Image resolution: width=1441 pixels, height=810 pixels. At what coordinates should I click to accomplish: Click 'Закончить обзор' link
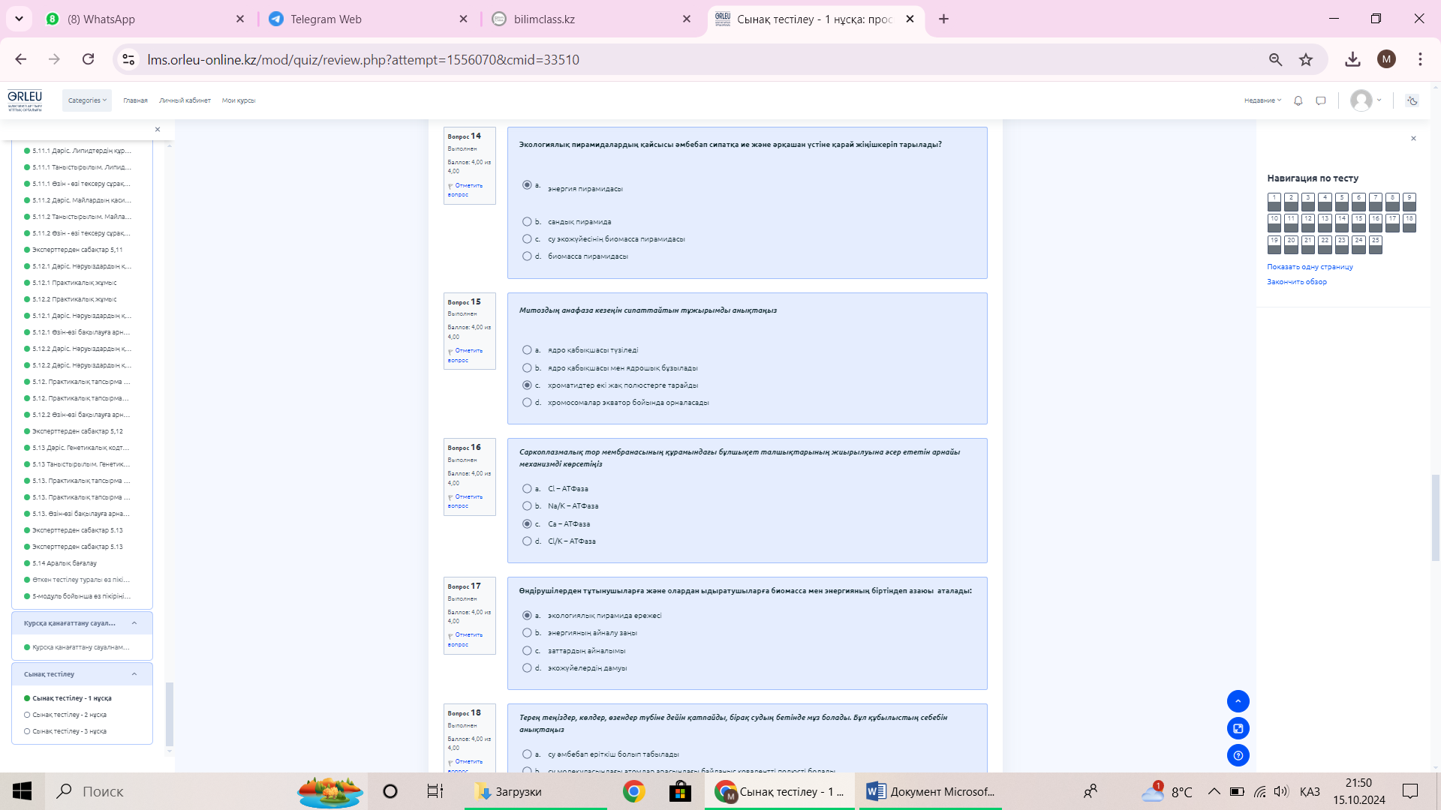pyautogui.click(x=1296, y=282)
